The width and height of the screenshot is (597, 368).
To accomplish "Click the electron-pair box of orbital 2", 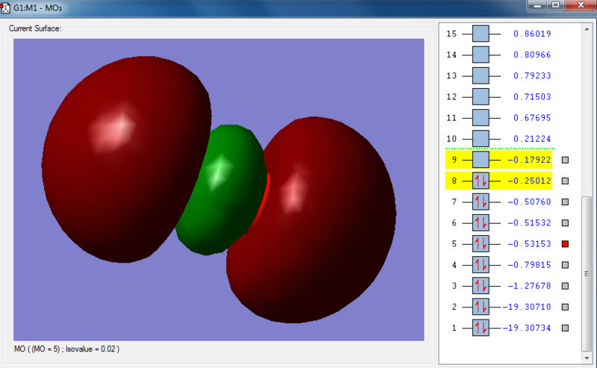I will pyautogui.click(x=481, y=307).
